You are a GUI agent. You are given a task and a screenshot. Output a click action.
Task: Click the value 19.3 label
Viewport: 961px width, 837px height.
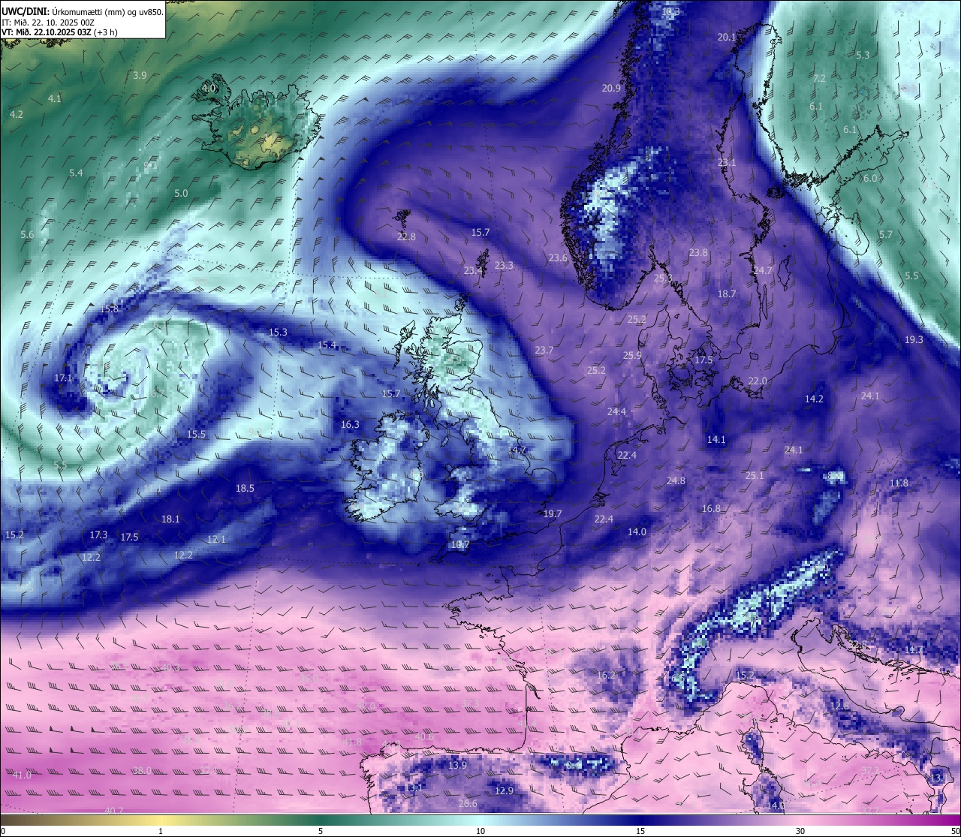point(914,340)
